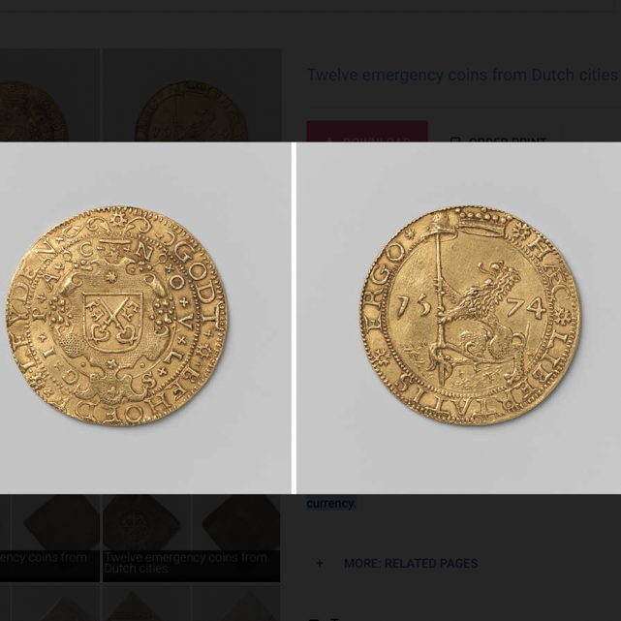Select the bottom-row right diamond coin thumbnail
This screenshot has height=621, width=621.
pos(236,604)
